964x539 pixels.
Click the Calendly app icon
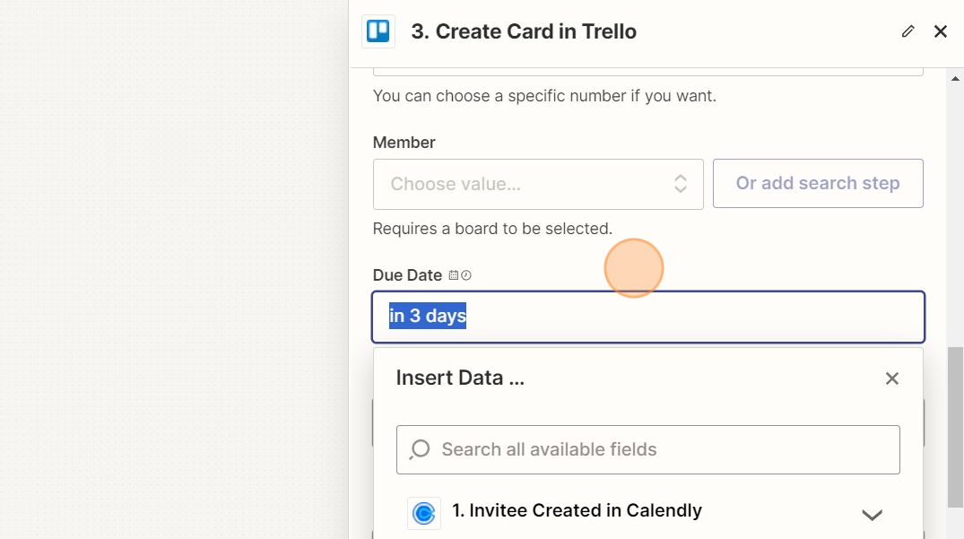point(423,513)
